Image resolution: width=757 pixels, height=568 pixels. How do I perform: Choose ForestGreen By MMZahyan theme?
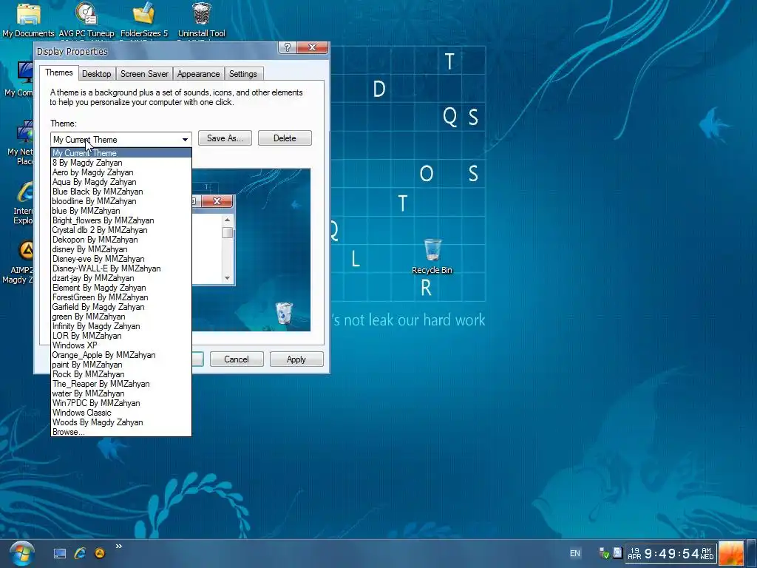[x=121, y=297]
